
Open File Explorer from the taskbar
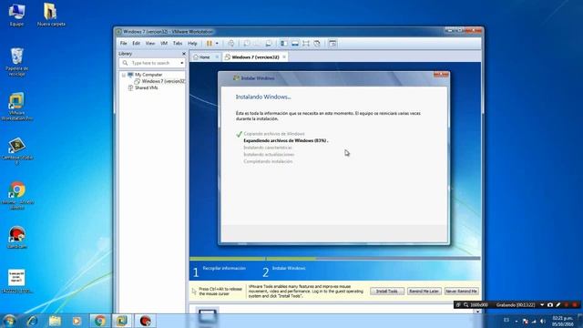55,321
